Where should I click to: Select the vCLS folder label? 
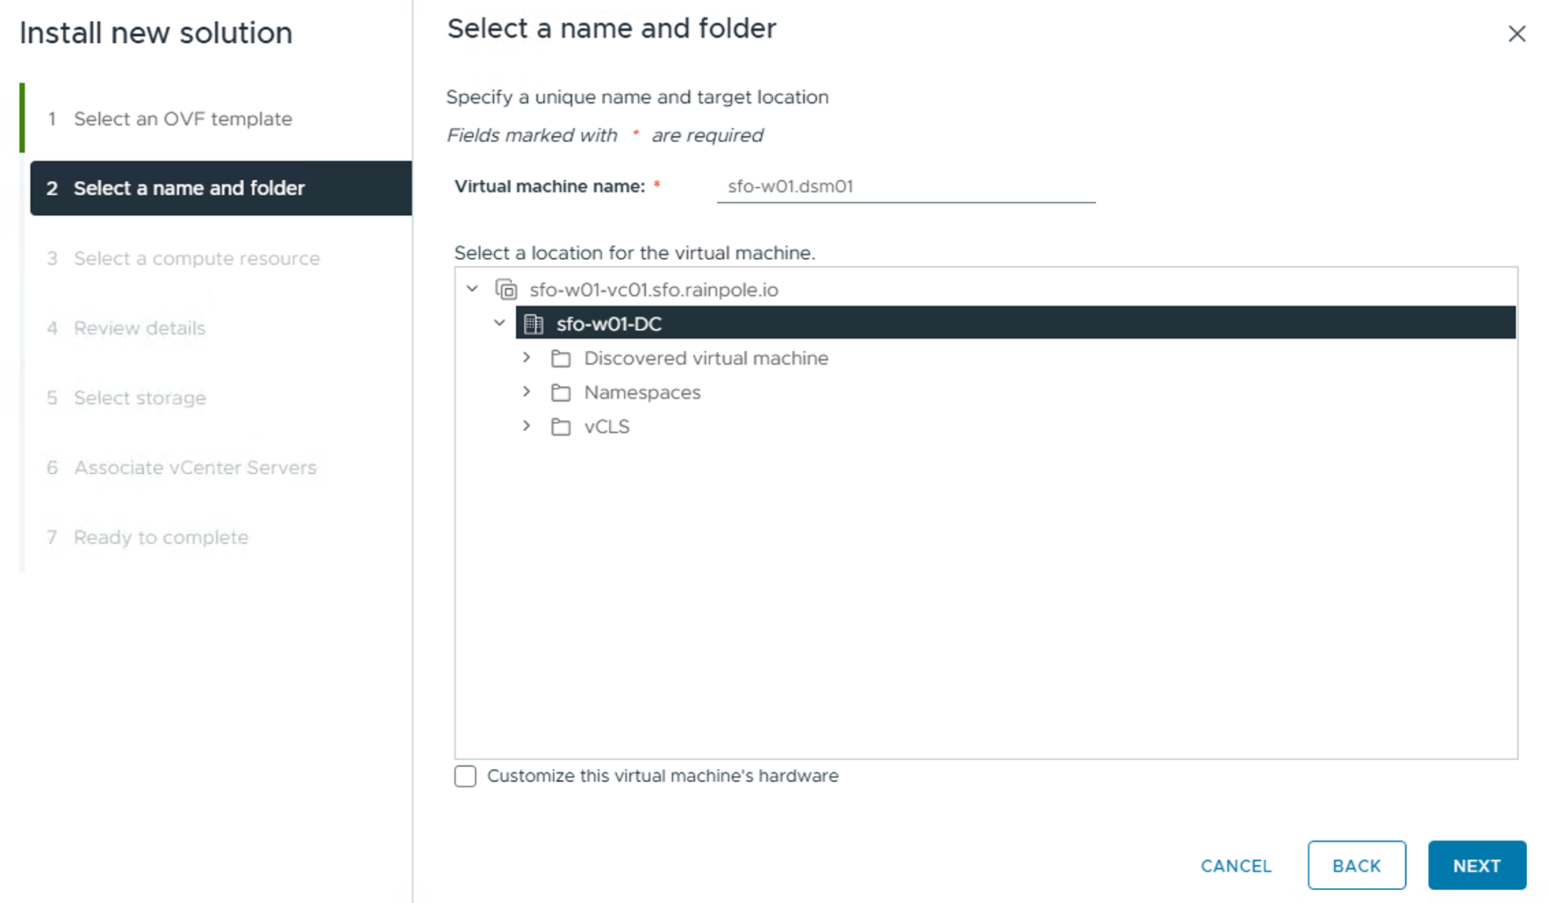tap(607, 427)
